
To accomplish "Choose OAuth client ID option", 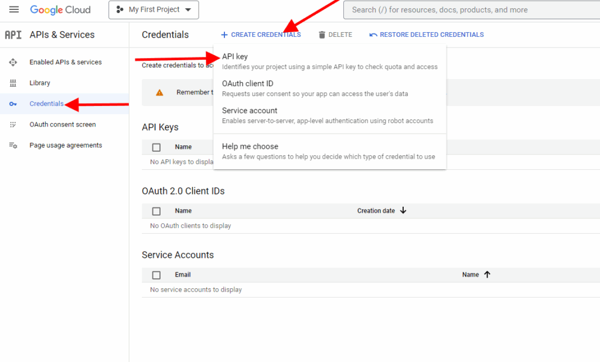I will click(x=247, y=84).
